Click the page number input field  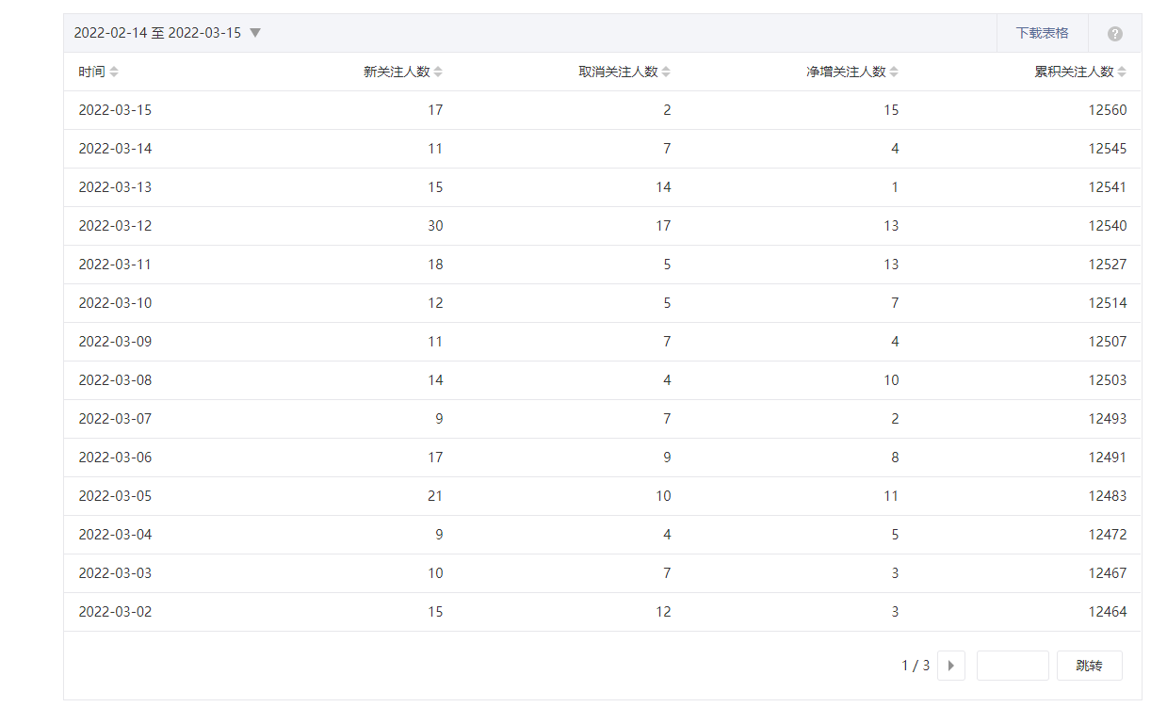coord(1012,666)
